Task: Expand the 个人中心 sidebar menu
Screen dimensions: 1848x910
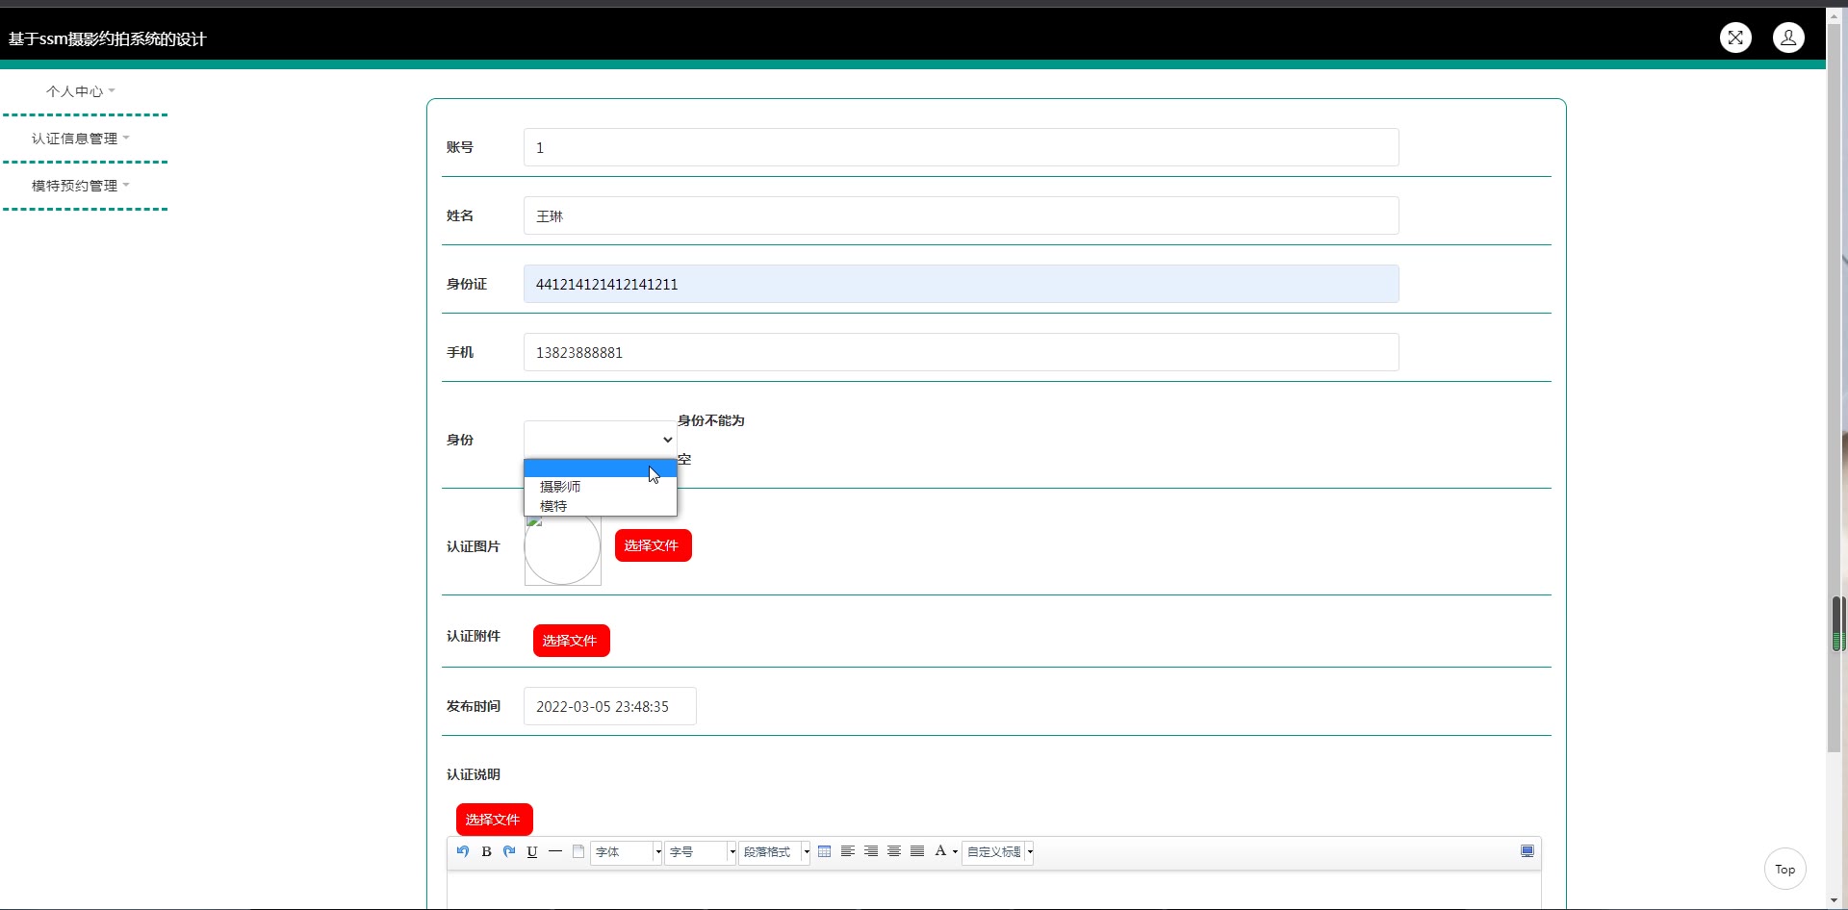Action: [x=81, y=91]
